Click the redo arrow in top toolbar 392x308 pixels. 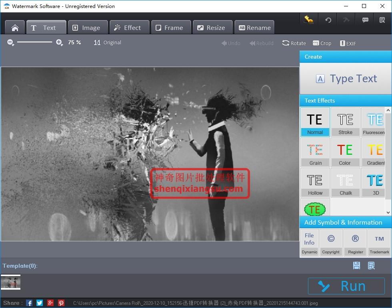click(x=346, y=20)
